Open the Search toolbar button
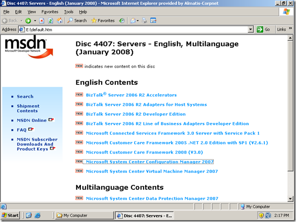This screenshot has width=296, height=222. [x=77, y=20]
